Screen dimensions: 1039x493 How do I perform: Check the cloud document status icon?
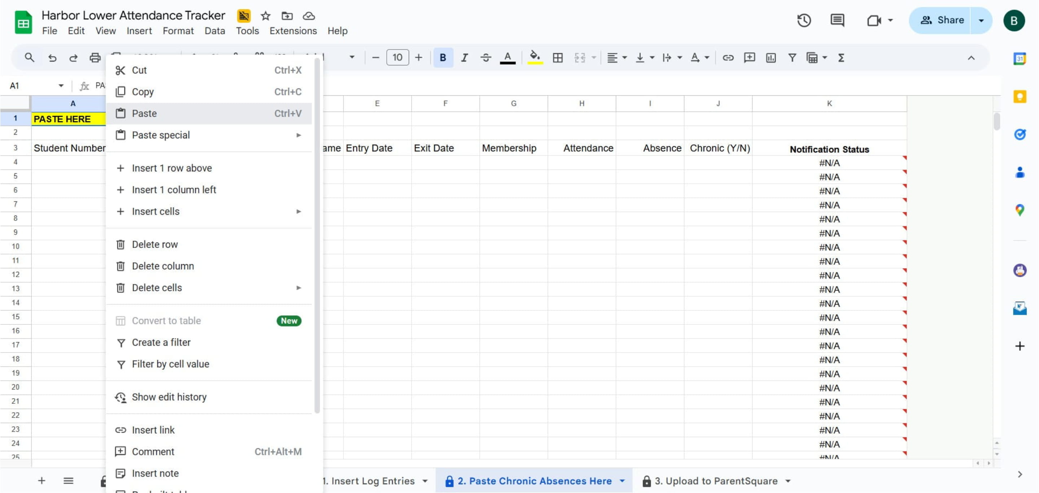pyautogui.click(x=308, y=16)
